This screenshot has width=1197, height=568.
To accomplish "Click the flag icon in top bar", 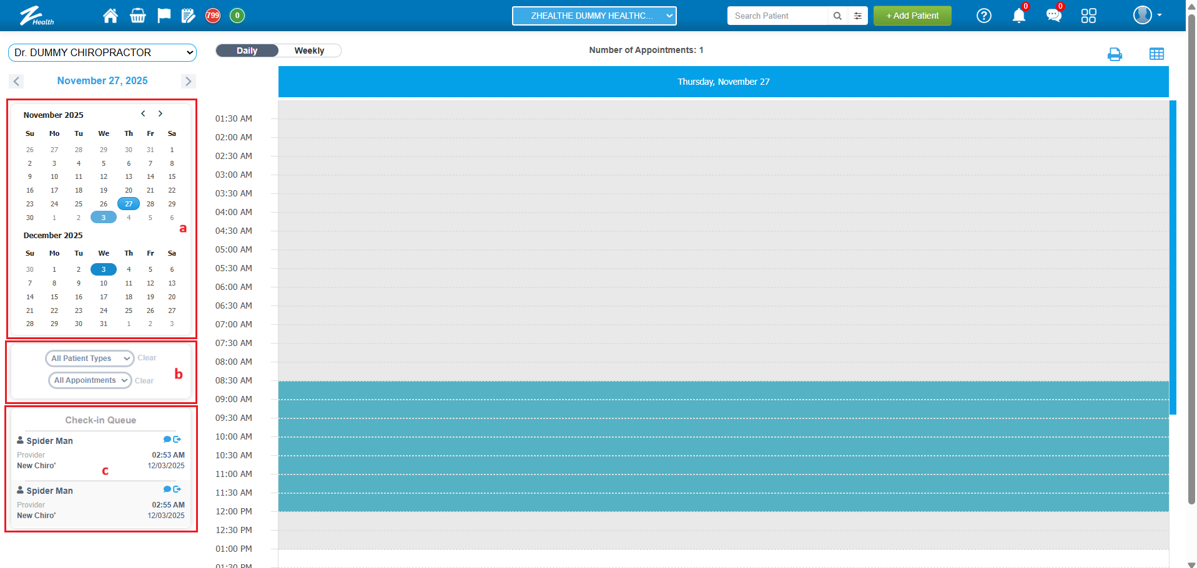I will point(164,16).
